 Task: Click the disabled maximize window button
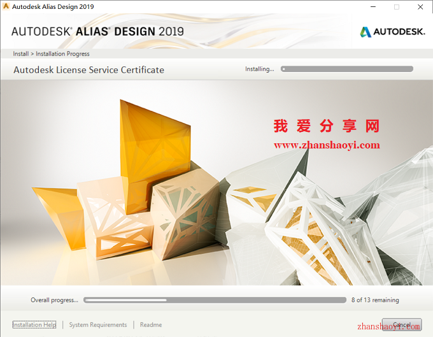point(397,6)
